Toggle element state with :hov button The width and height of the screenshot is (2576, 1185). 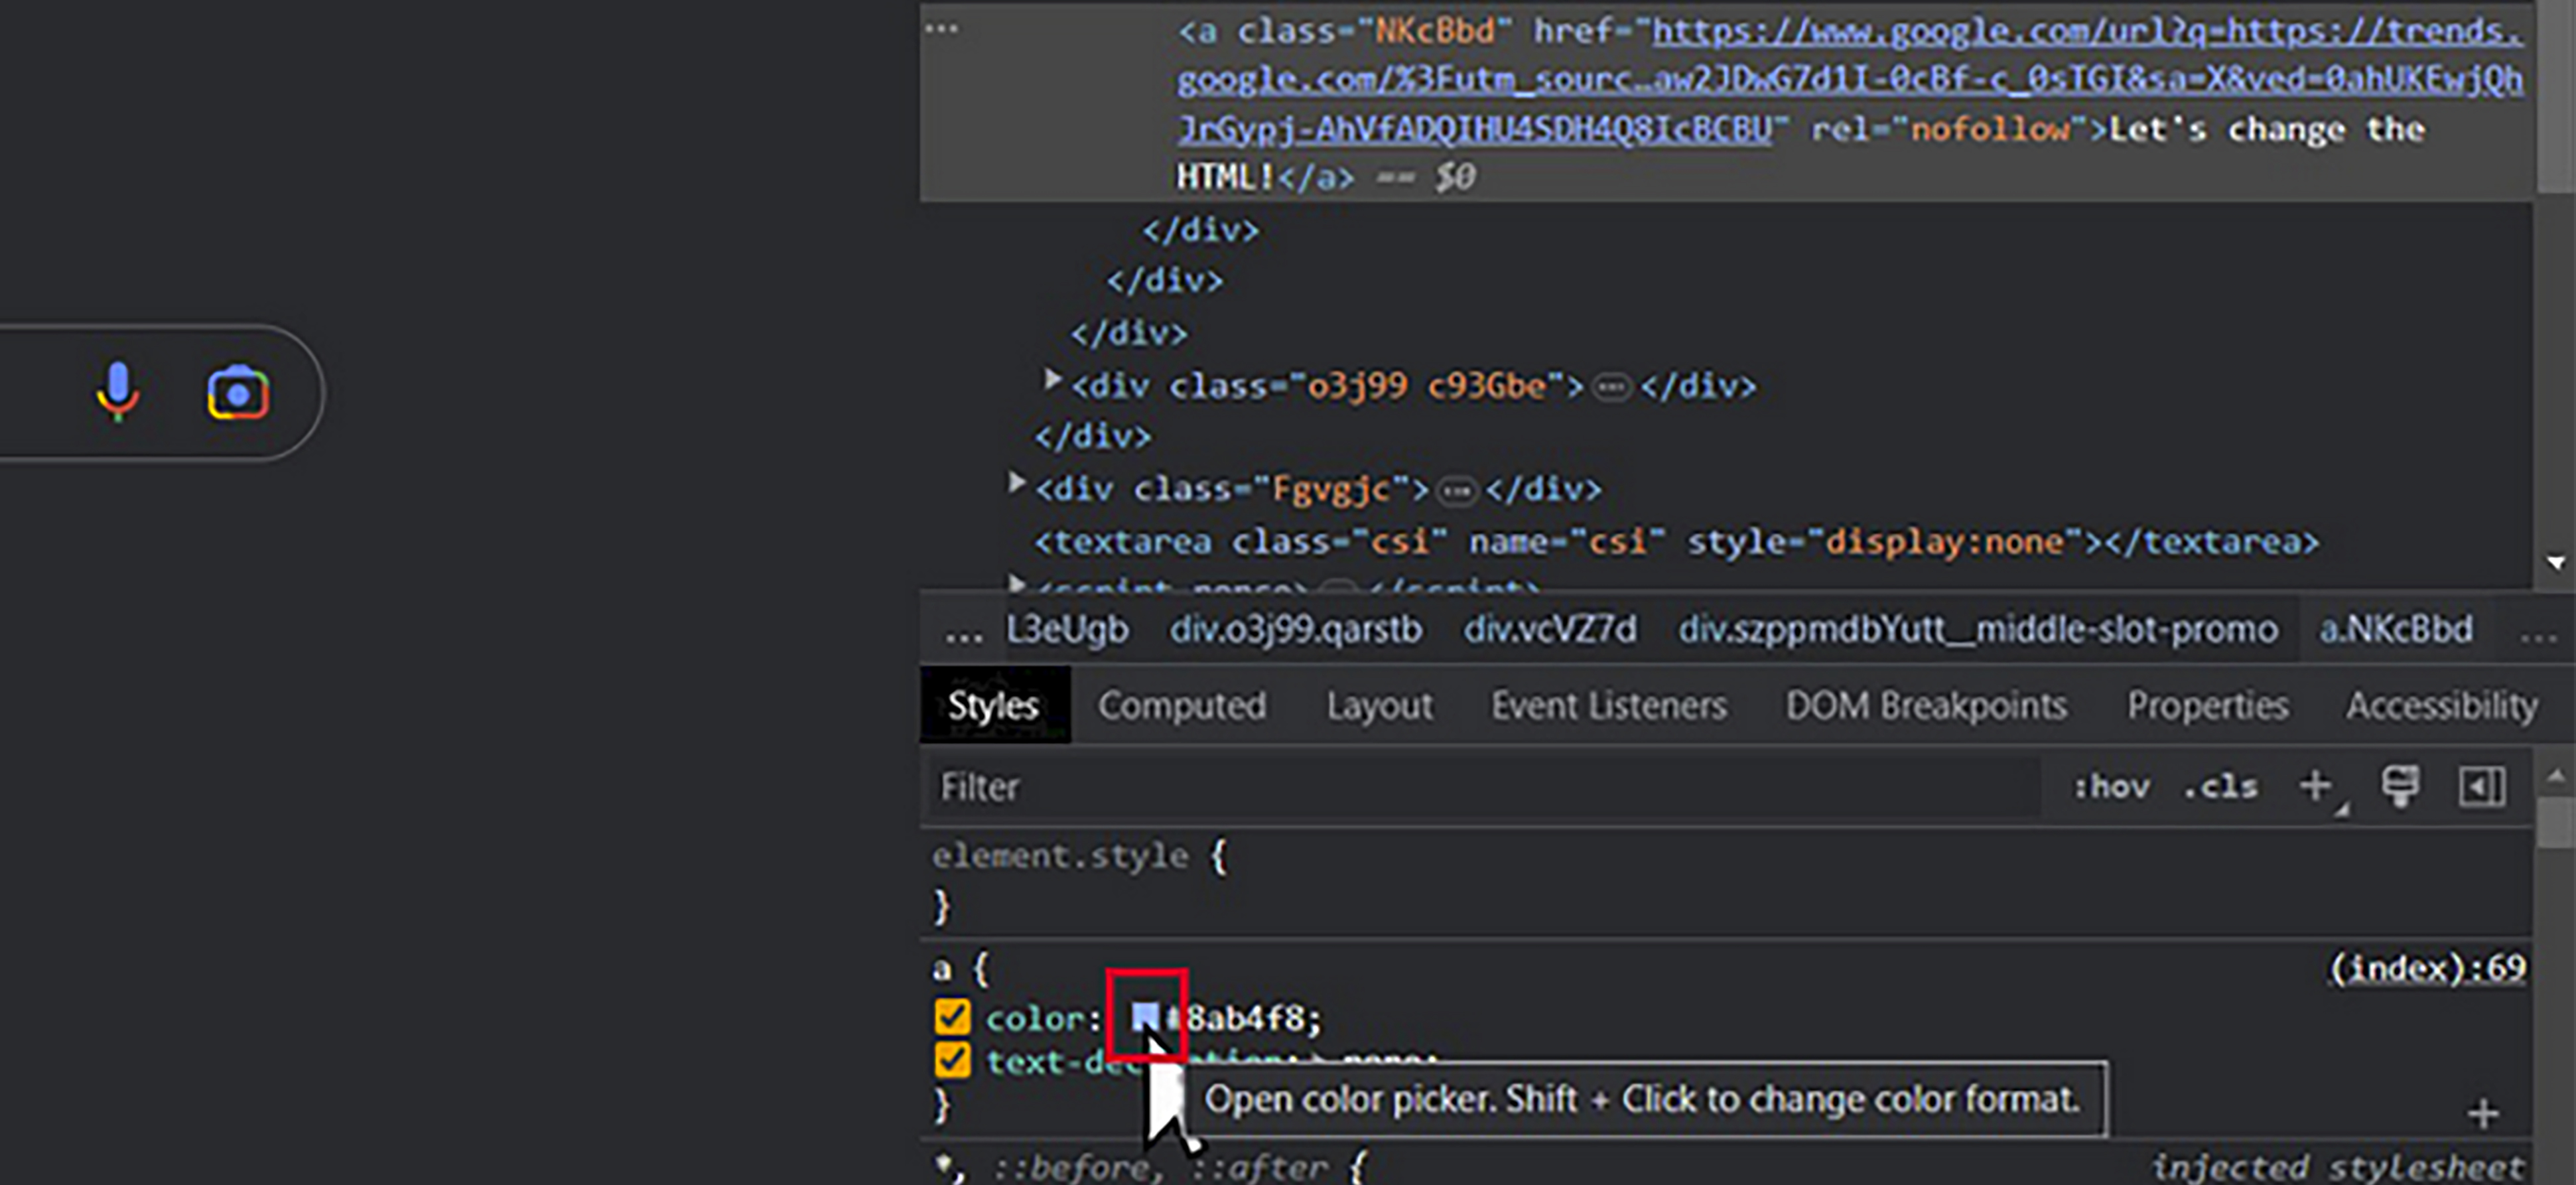[2111, 787]
